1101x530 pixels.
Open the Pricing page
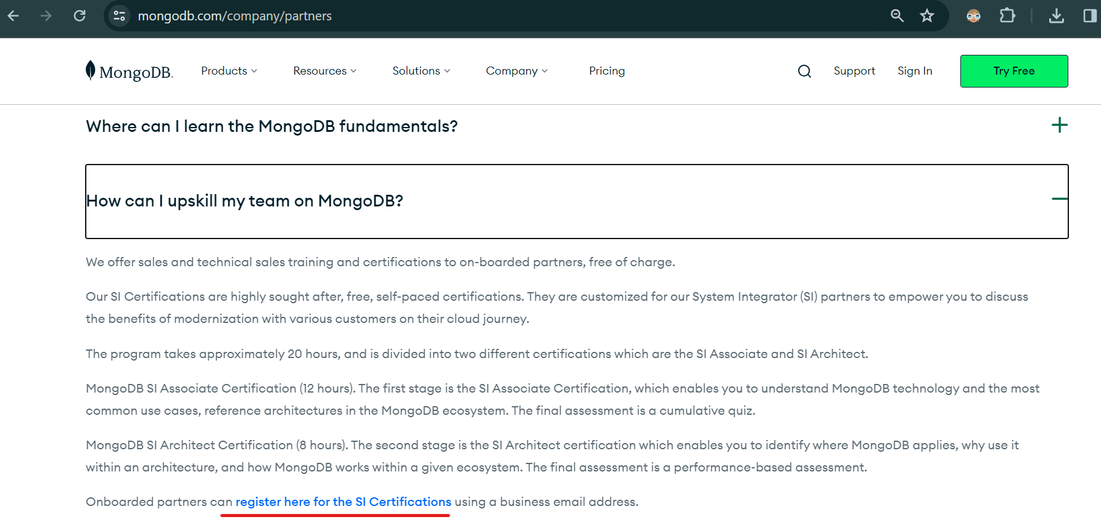(607, 71)
